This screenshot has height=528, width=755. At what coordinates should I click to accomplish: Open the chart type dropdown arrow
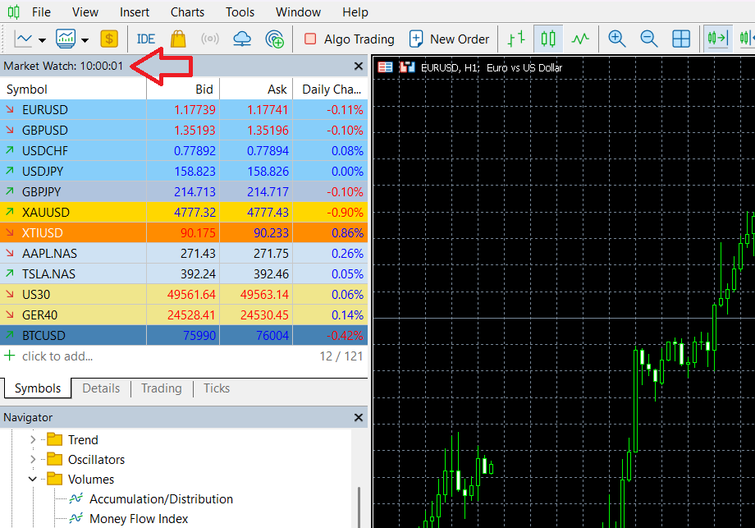tap(43, 40)
